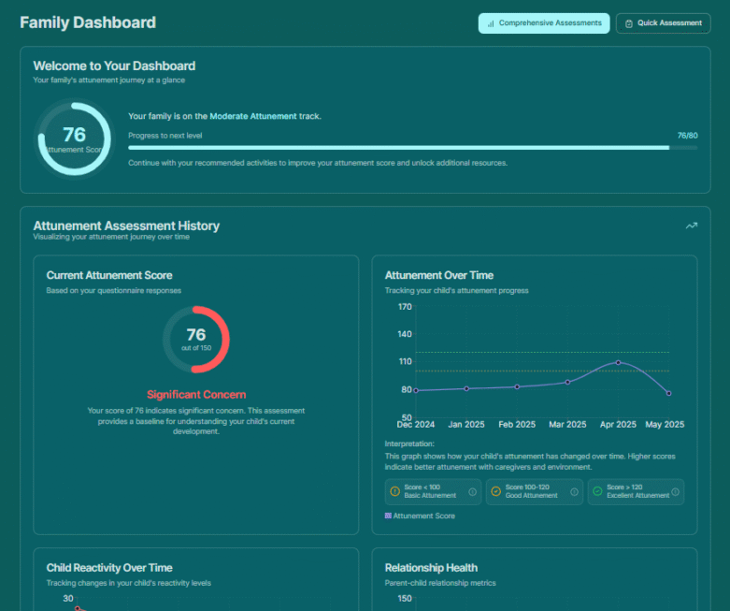Select the Mar 2025 data point on chart

(x=567, y=382)
